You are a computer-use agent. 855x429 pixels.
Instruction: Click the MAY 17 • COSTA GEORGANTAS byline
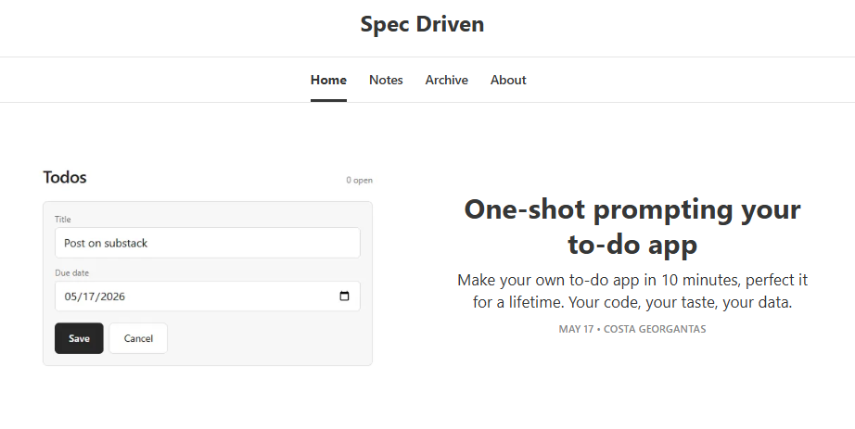(632, 329)
